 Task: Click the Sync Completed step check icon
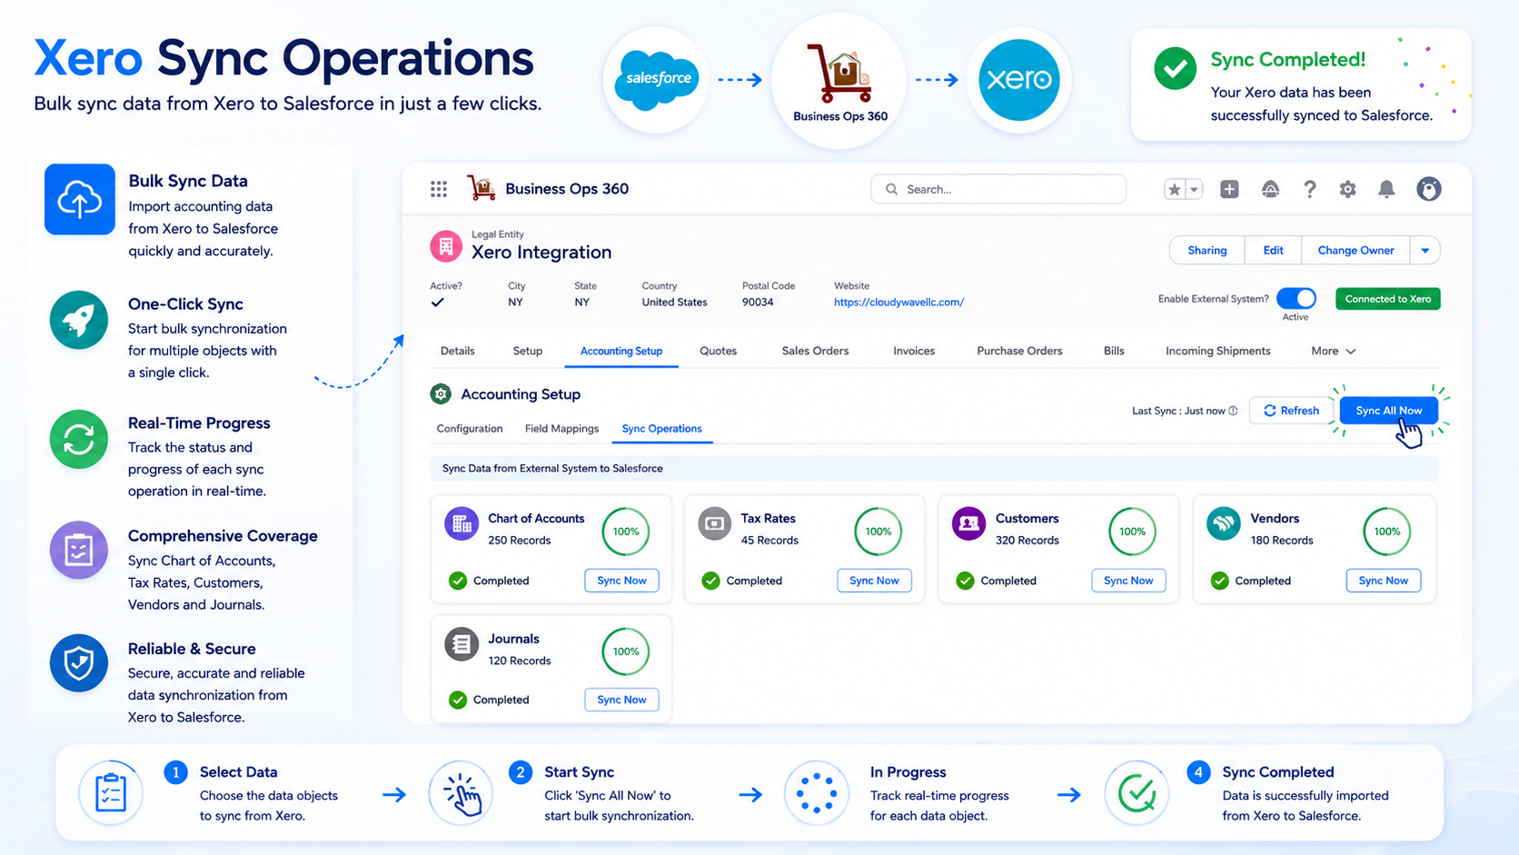[x=1137, y=793]
